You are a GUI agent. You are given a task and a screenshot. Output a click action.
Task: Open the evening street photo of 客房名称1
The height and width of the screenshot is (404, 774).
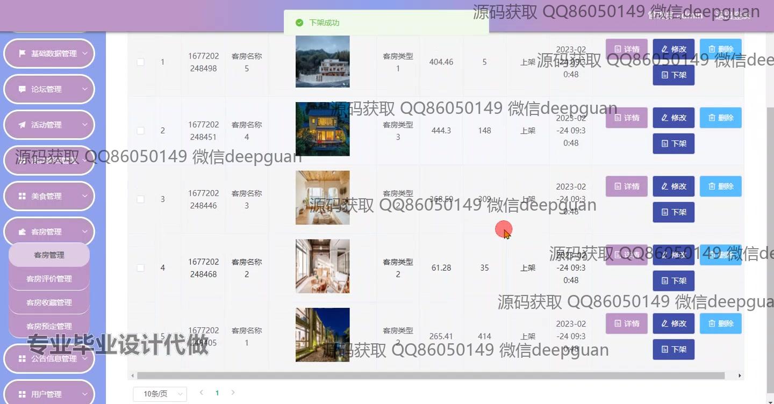[x=322, y=335]
